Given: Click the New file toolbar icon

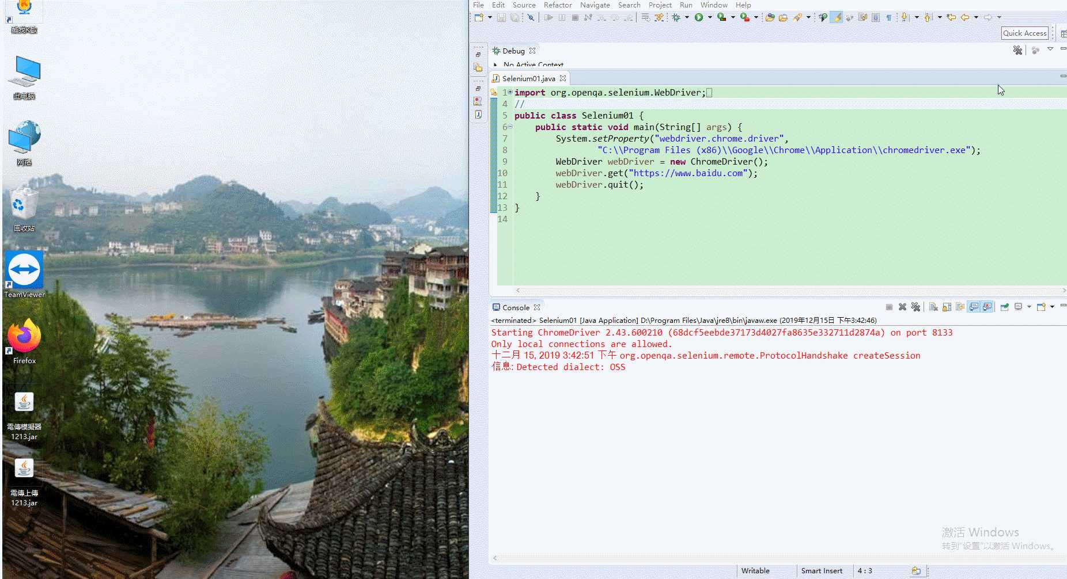Looking at the screenshot, I should click(479, 17).
